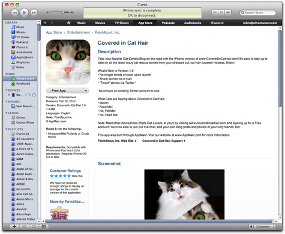Image resolution: width=285 pixels, height=234 pixels.
Task: Rate this app with five stars
Action: [x=69, y=176]
